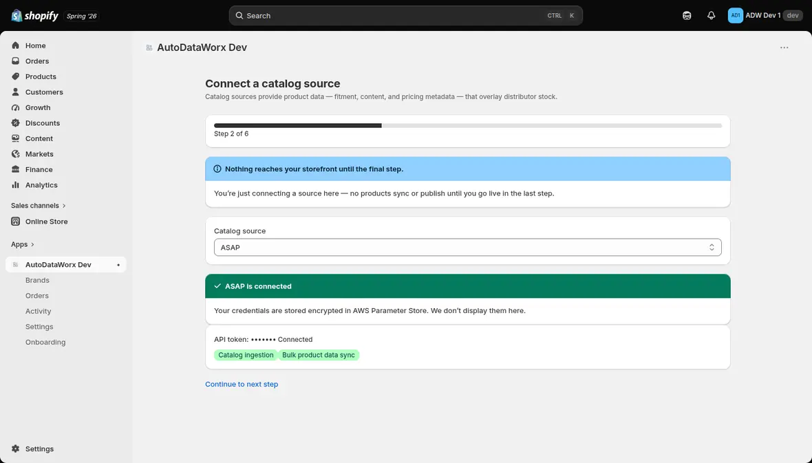The height and width of the screenshot is (463, 812).
Task: Open notifications bell
Action: [711, 16]
